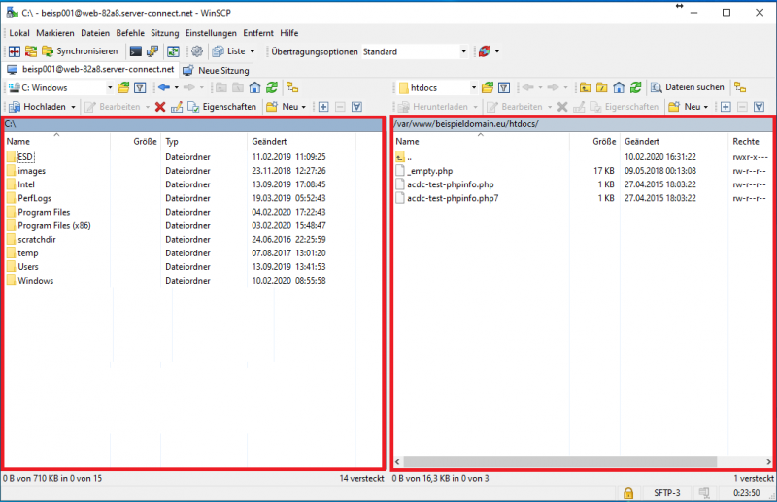Open the local back-history dropdown arrow
Viewport: 777px width, 502px height.
(x=177, y=88)
